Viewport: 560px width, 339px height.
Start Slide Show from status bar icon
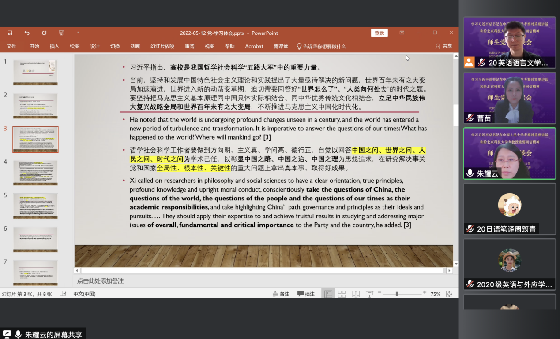click(369, 294)
